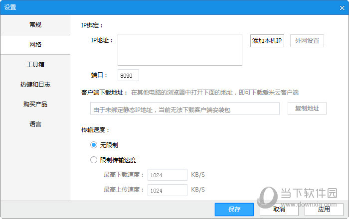The image size is (349, 219).
Task: Select the 网络 settings tab
Action: point(35,45)
